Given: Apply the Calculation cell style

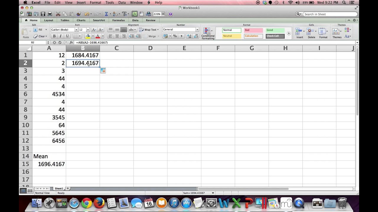Looking at the screenshot, I should (x=253, y=36).
